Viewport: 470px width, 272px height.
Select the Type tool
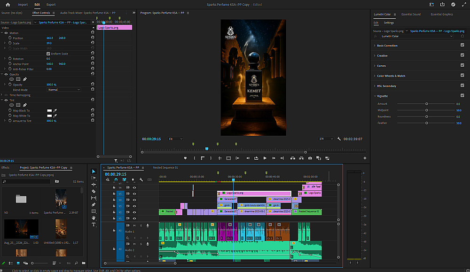click(x=94, y=225)
